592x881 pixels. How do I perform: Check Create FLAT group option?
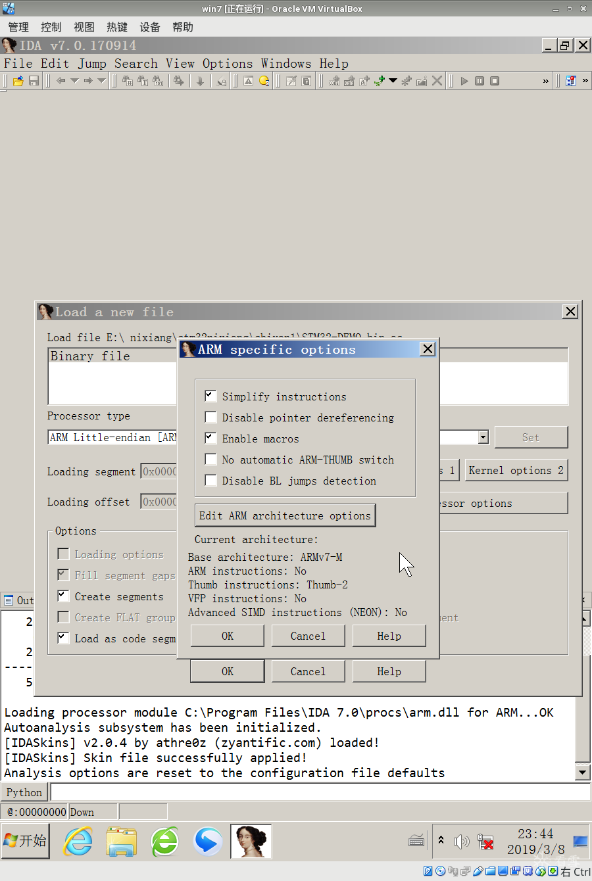[63, 617]
